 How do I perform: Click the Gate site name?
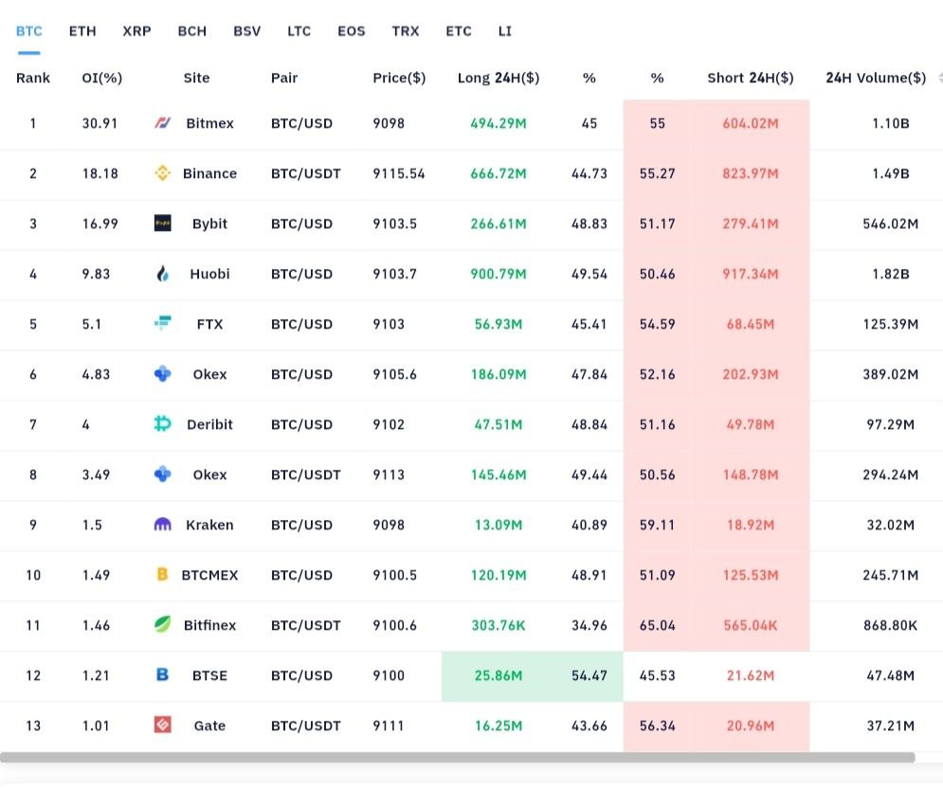pyautogui.click(x=209, y=726)
